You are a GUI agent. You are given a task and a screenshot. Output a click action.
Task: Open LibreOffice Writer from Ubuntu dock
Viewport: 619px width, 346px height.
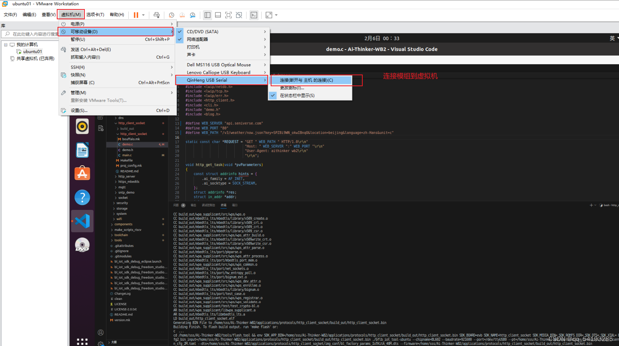82,150
